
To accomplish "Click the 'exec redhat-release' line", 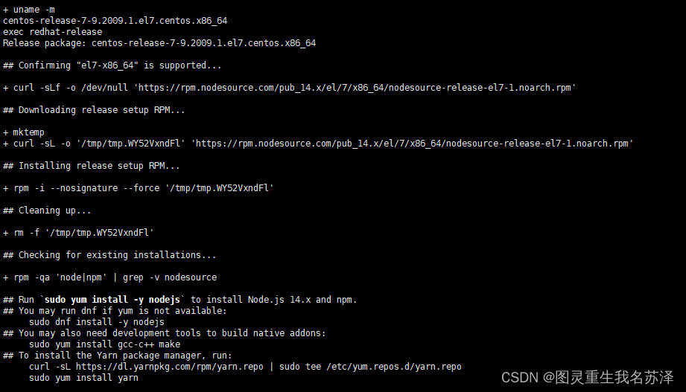I will pyautogui.click(x=52, y=32).
